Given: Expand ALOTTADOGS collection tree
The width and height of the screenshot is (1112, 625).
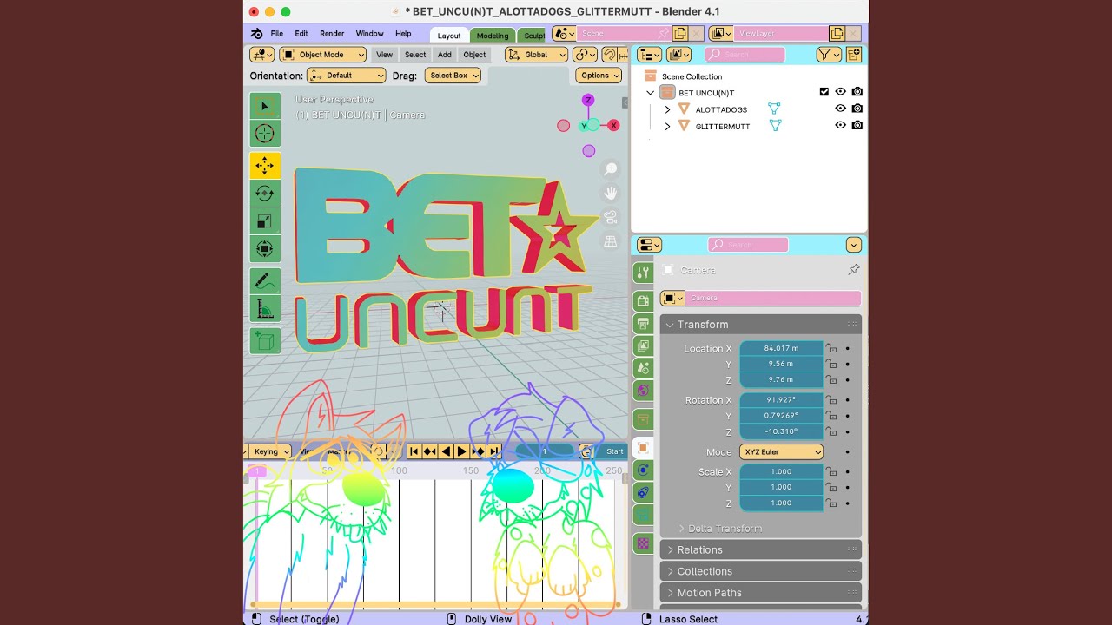Looking at the screenshot, I should point(667,109).
